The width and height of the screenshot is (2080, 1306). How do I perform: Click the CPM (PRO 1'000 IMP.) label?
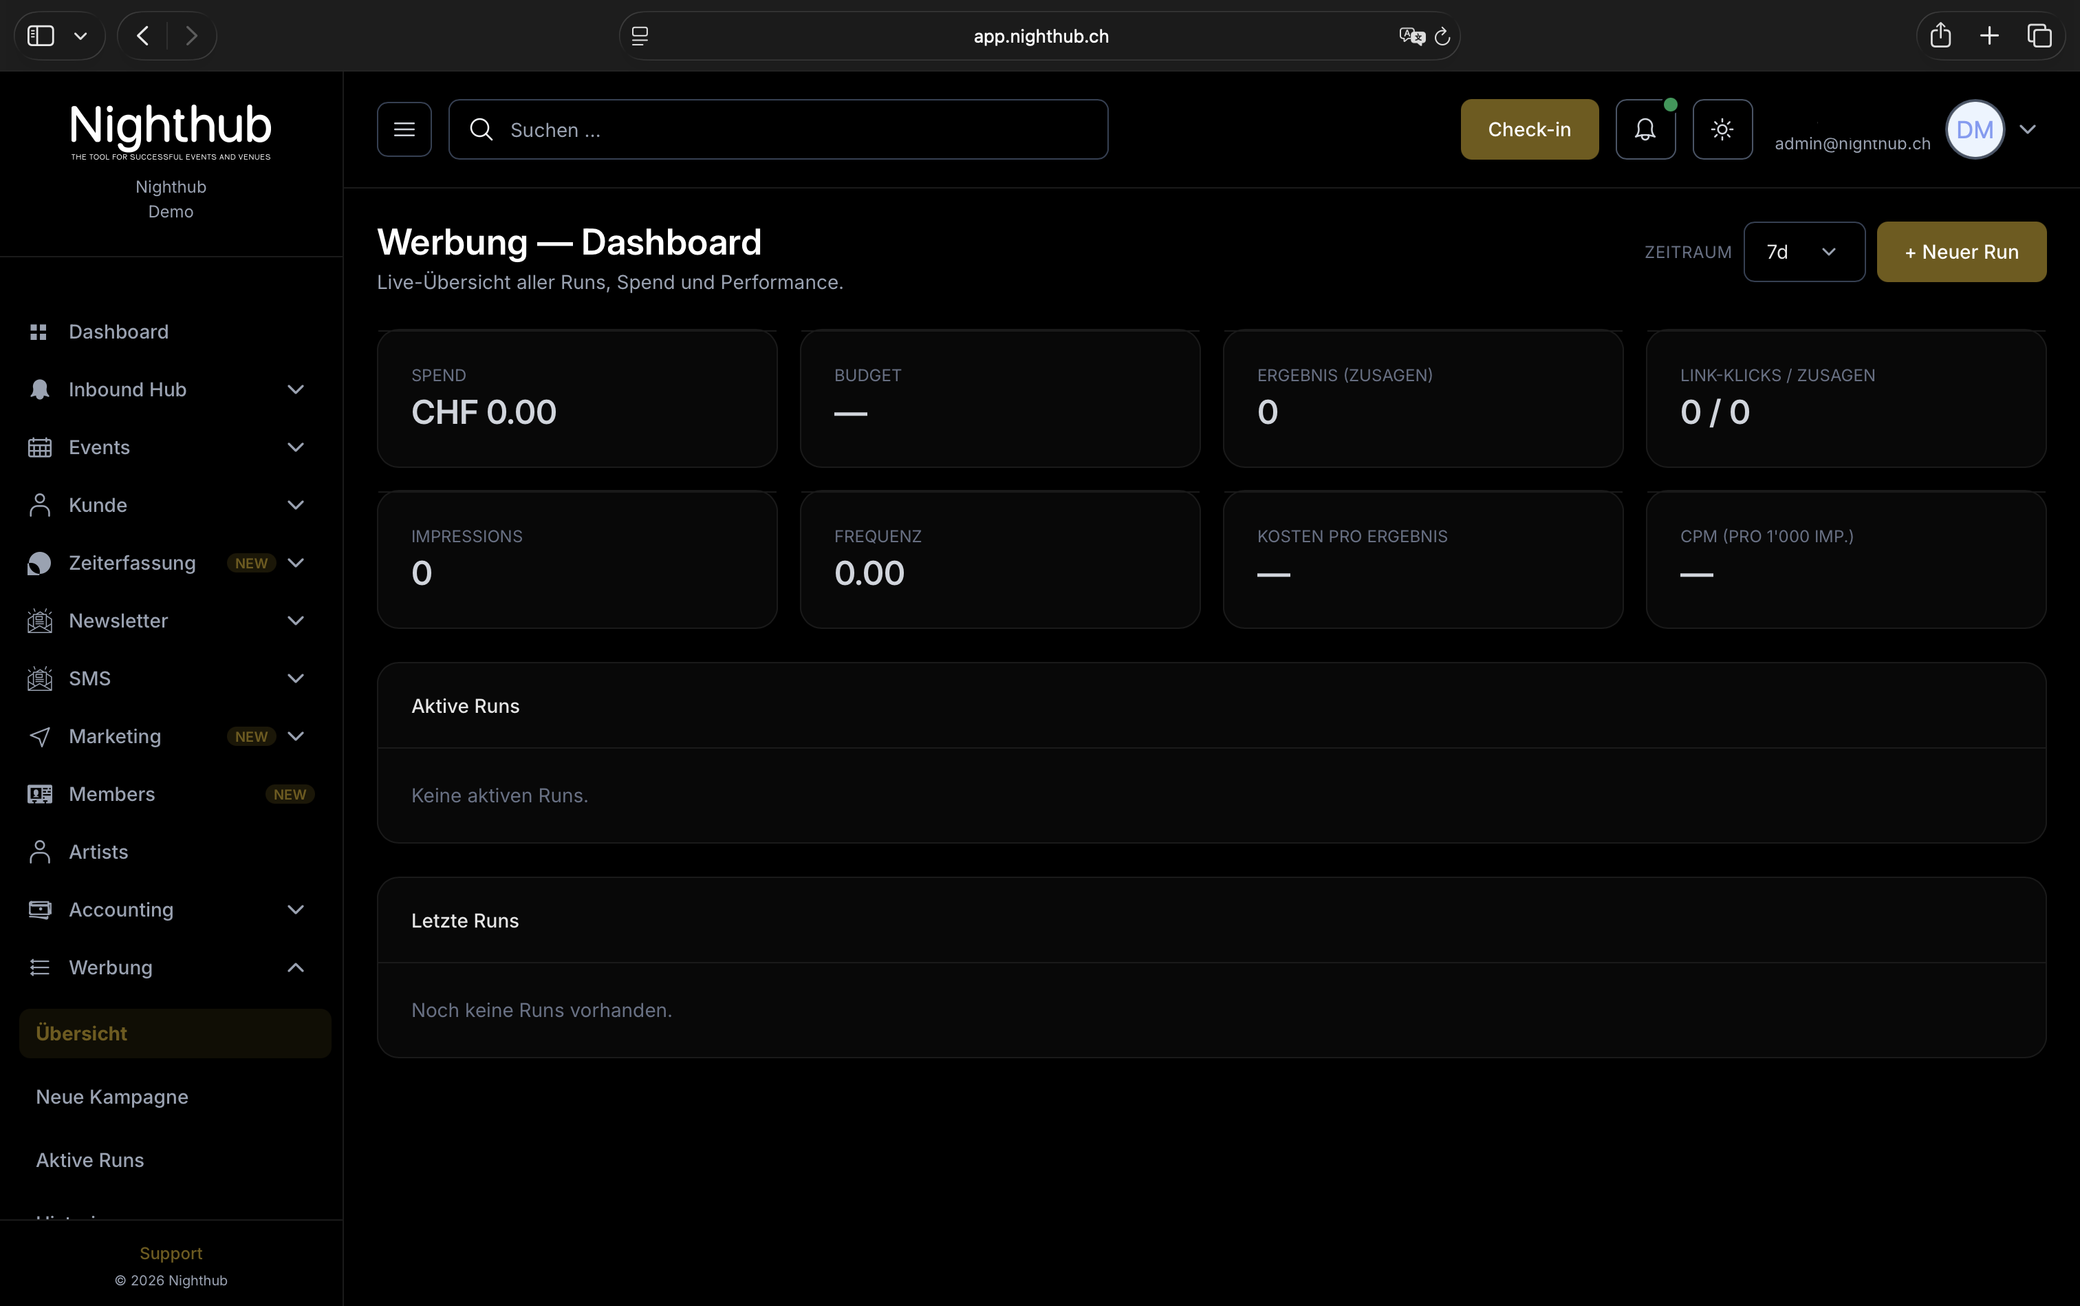[1766, 537]
